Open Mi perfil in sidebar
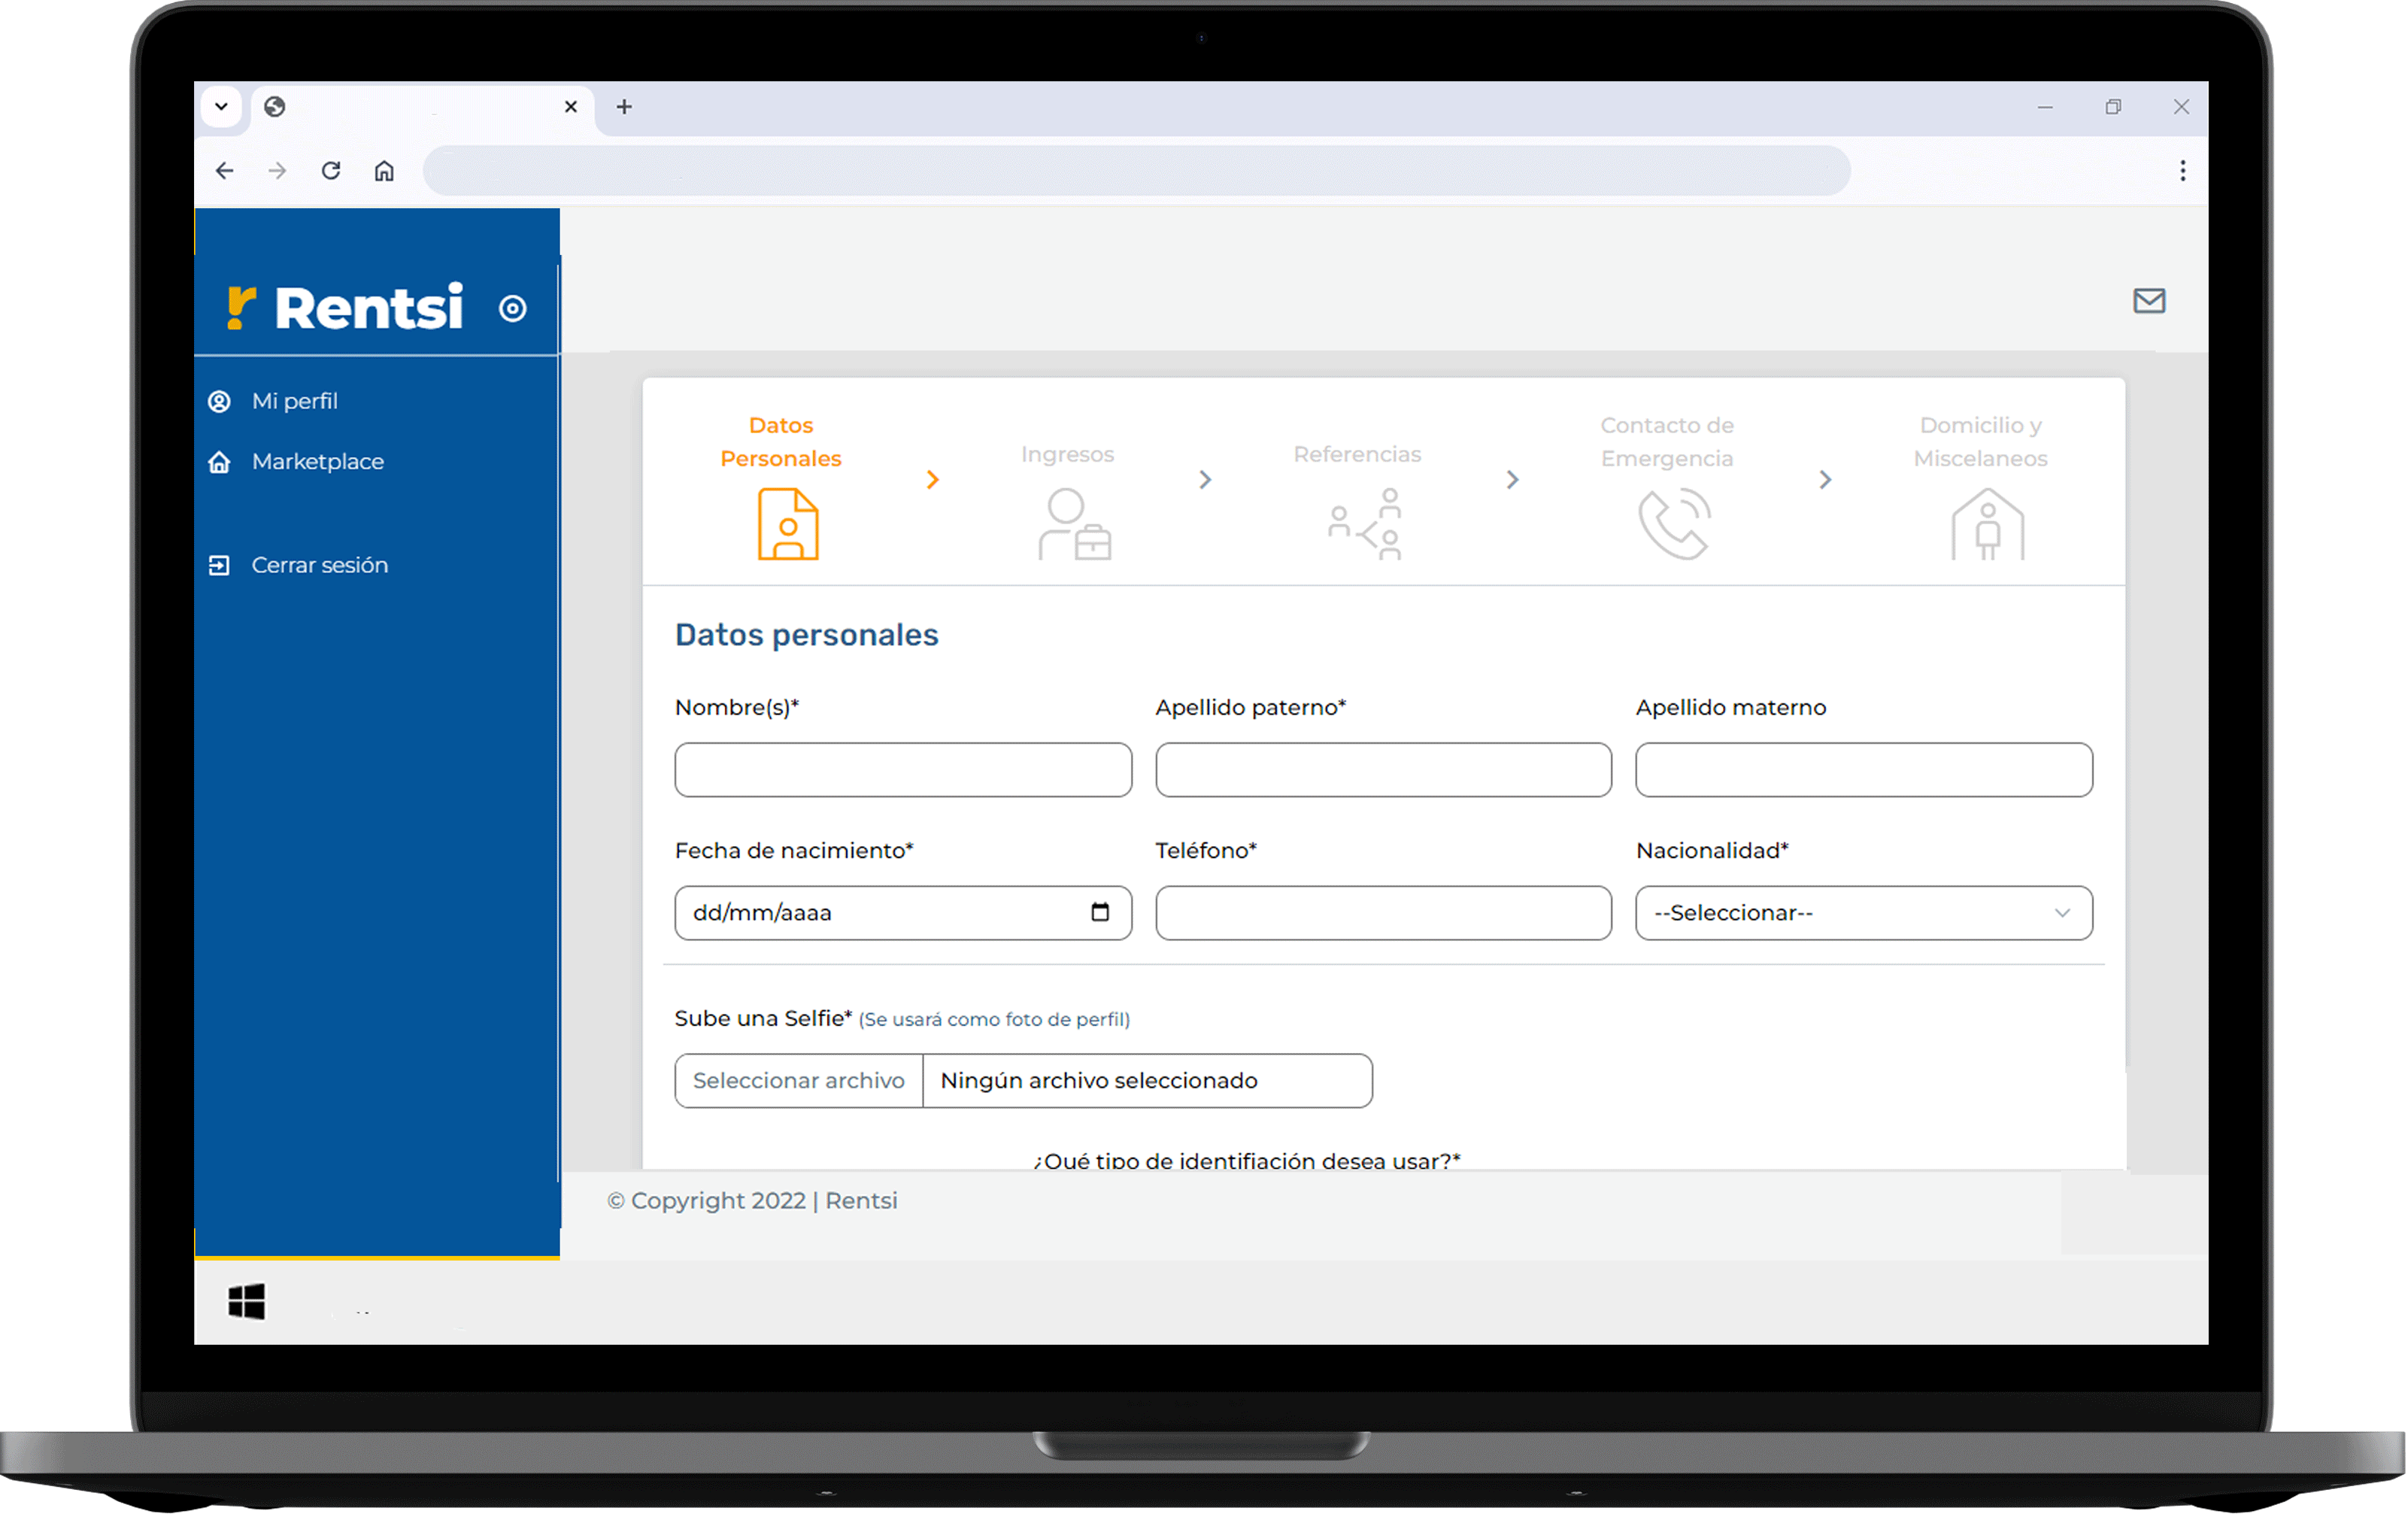The height and width of the screenshot is (1514, 2408). tap(294, 401)
